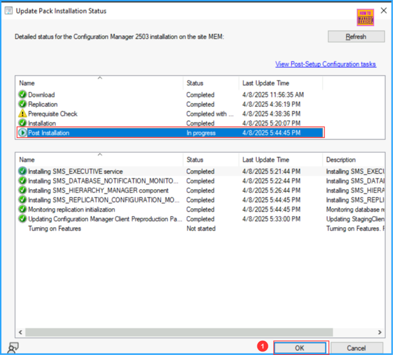Click the left arrow of the horizontal scrollbar
This screenshot has height=355, width=393.
coord(21,332)
